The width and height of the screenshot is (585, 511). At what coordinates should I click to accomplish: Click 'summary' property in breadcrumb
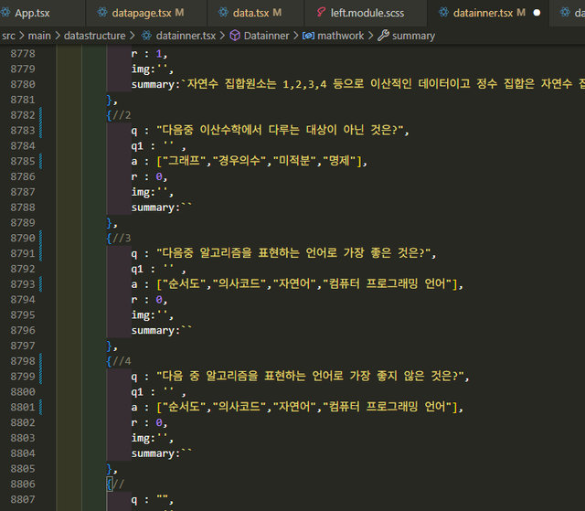coord(413,36)
